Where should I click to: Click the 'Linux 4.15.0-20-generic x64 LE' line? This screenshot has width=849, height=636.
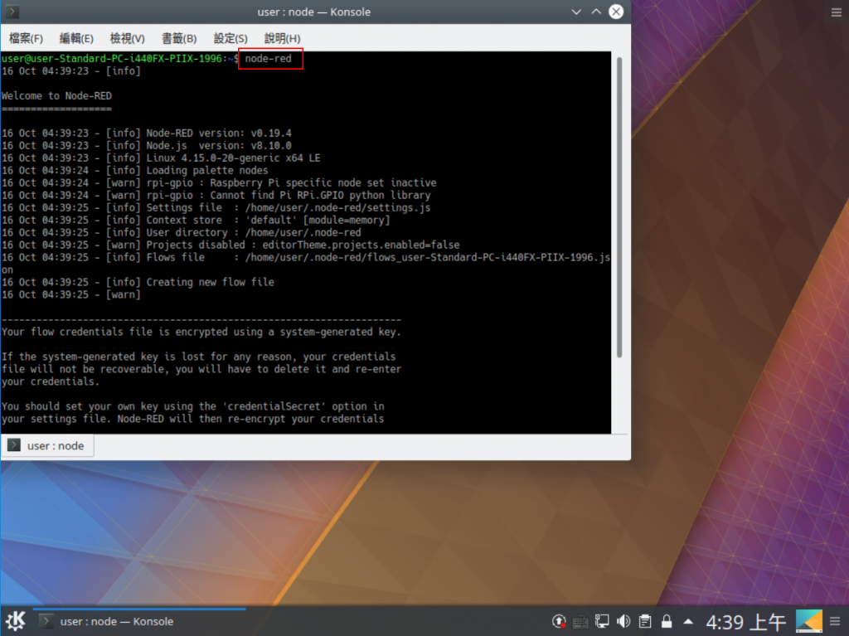[161, 158]
